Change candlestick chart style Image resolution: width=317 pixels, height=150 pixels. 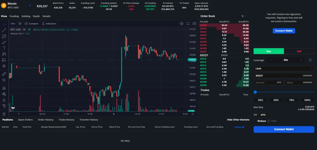point(20,24)
